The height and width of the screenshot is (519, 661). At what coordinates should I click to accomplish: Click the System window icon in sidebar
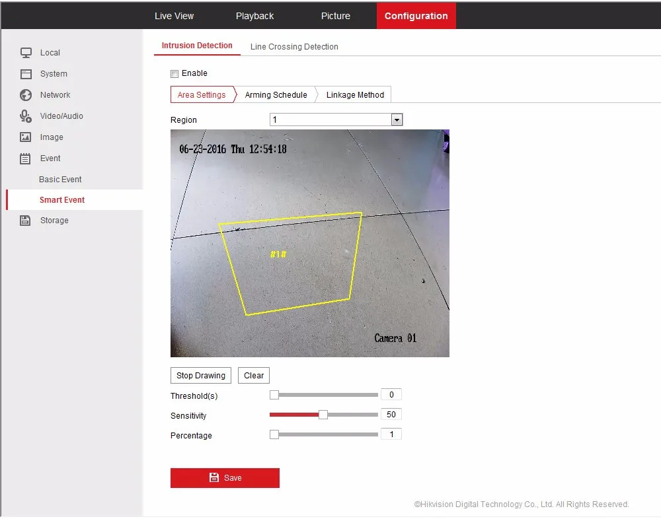tap(26, 74)
